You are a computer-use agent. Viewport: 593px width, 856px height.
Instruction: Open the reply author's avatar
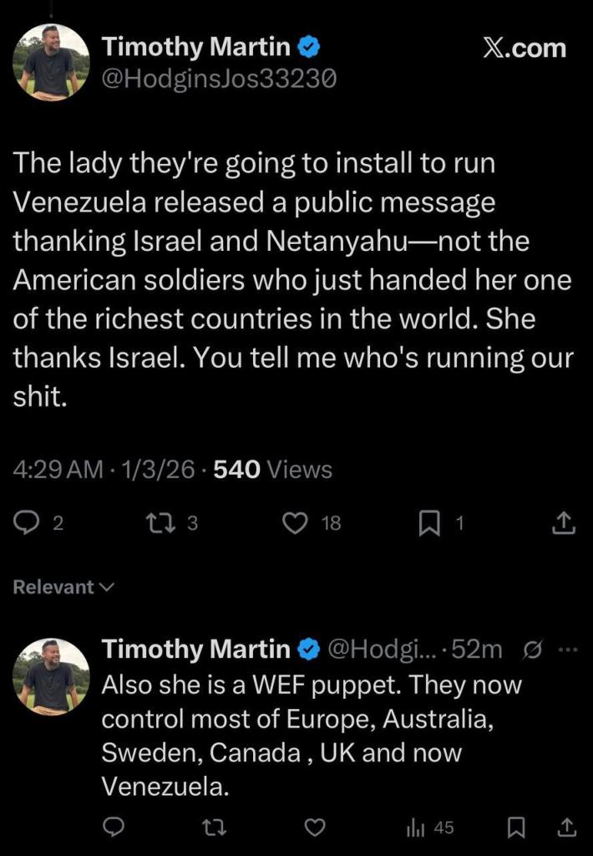[51, 677]
